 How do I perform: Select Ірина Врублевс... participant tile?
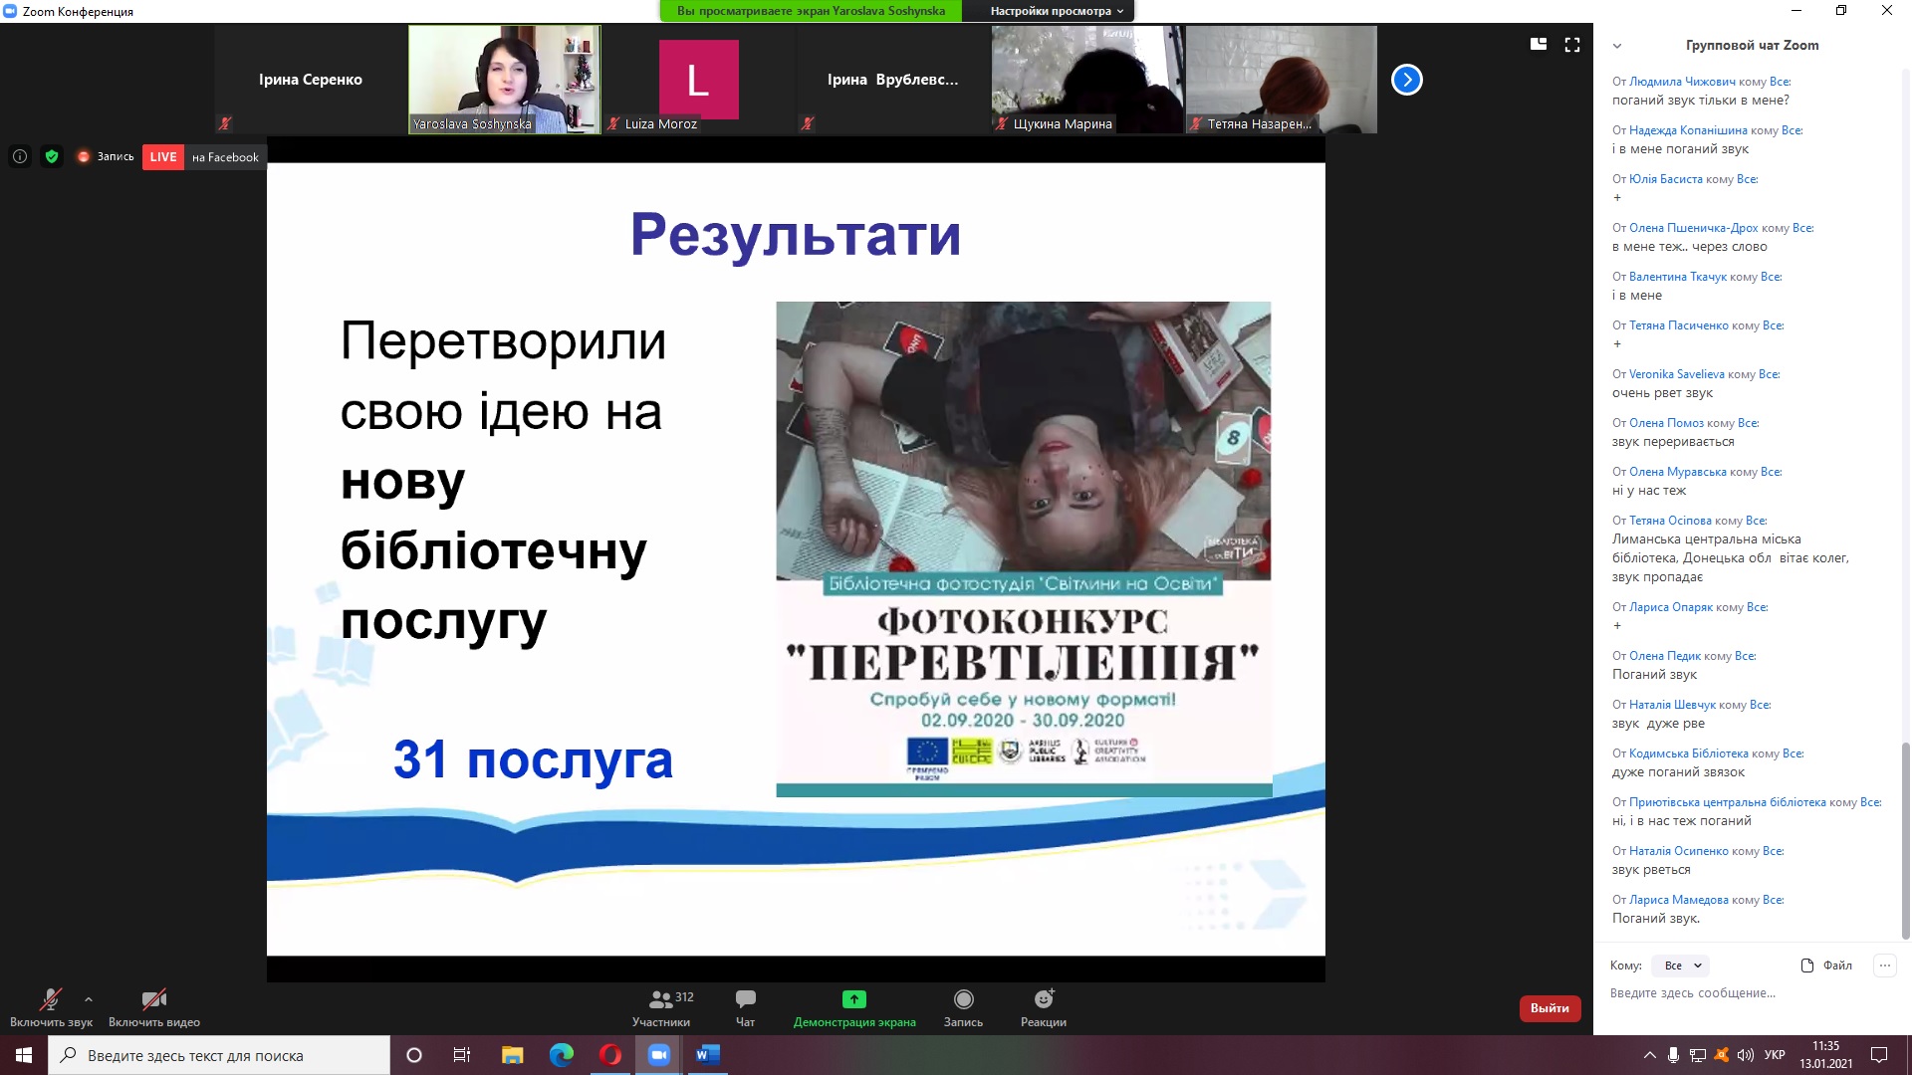click(x=893, y=80)
